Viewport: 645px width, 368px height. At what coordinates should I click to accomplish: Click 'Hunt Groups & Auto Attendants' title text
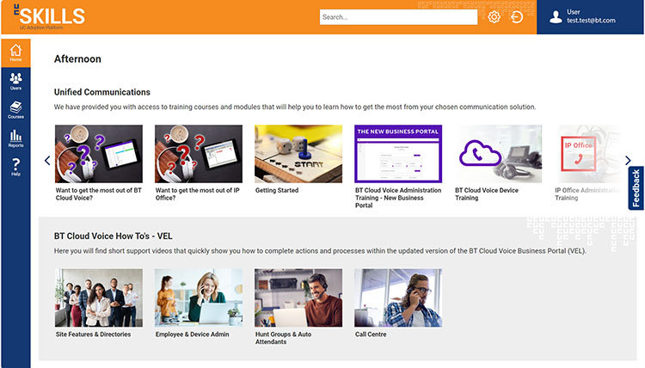pos(284,338)
